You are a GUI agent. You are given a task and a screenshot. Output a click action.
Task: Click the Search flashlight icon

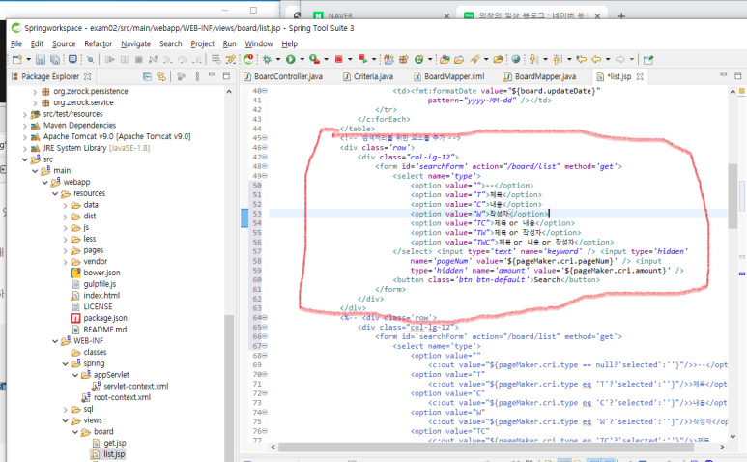[474, 60]
